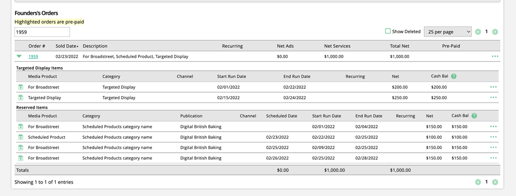Open document icon for 02/25/2022 scheduled Broadstreet item
516x196 pixels.
pyautogui.click(x=20, y=148)
